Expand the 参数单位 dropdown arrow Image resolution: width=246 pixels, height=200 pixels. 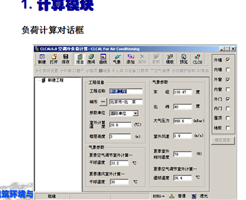pyautogui.click(x=135, y=113)
